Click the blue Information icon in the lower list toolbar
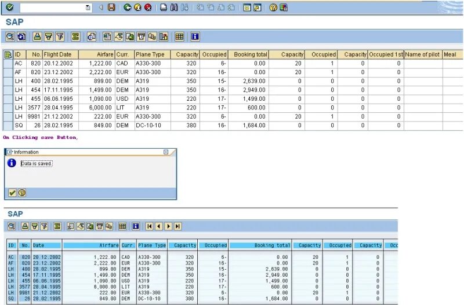 [136, 226]
